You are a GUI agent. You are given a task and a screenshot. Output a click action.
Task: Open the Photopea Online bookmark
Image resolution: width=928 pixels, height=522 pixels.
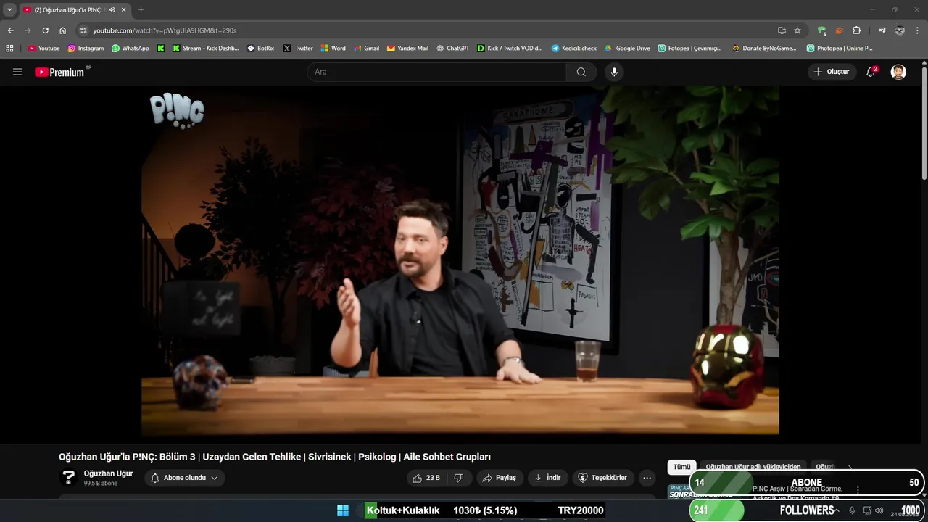840,48
